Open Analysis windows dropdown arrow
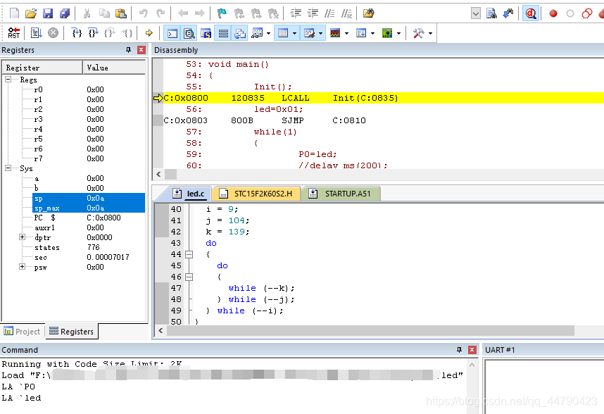 click(x=346, y=34)
